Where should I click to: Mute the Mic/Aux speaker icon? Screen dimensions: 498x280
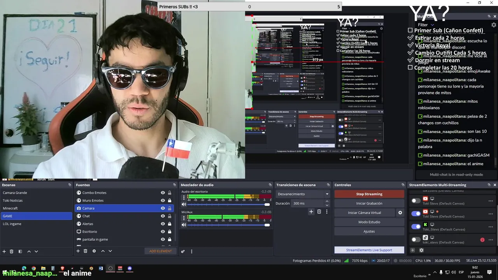click(184, 225)
